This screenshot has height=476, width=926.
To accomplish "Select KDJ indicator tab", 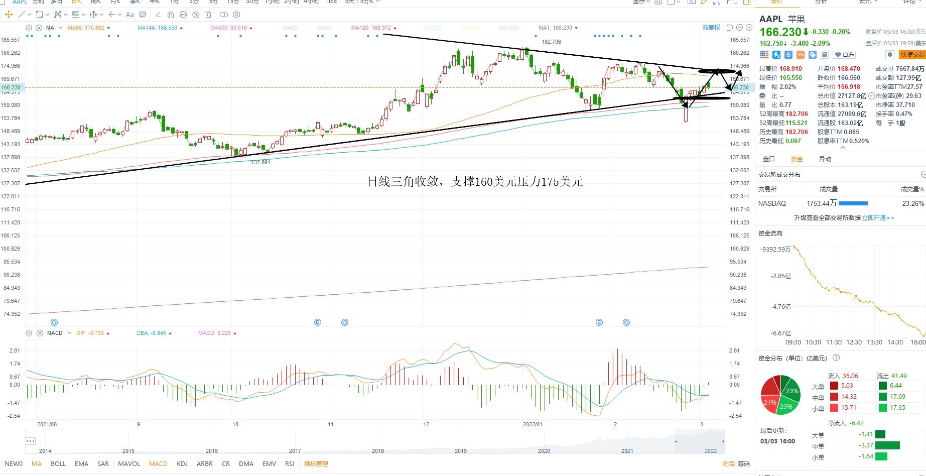I will click(x=182, y=464).
